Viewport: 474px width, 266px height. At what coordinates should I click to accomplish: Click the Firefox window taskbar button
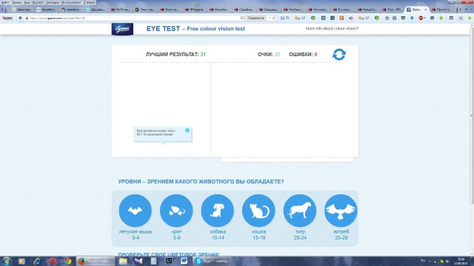[x=96, y=261]
